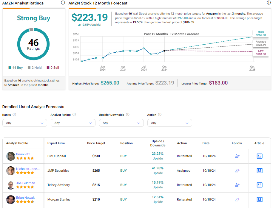Click the 2 Hold legend swatch
This screenshot has height=208, width=273.
point(29,68)
